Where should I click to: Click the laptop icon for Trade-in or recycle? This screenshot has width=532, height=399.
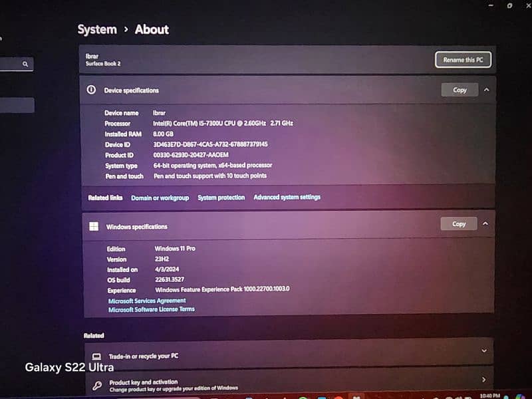[97, 356]
